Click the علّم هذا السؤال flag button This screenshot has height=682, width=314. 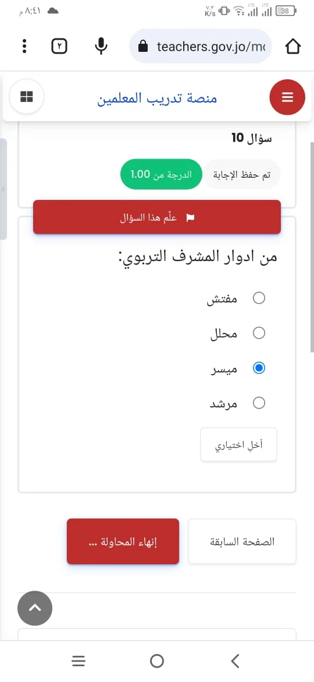157,217
